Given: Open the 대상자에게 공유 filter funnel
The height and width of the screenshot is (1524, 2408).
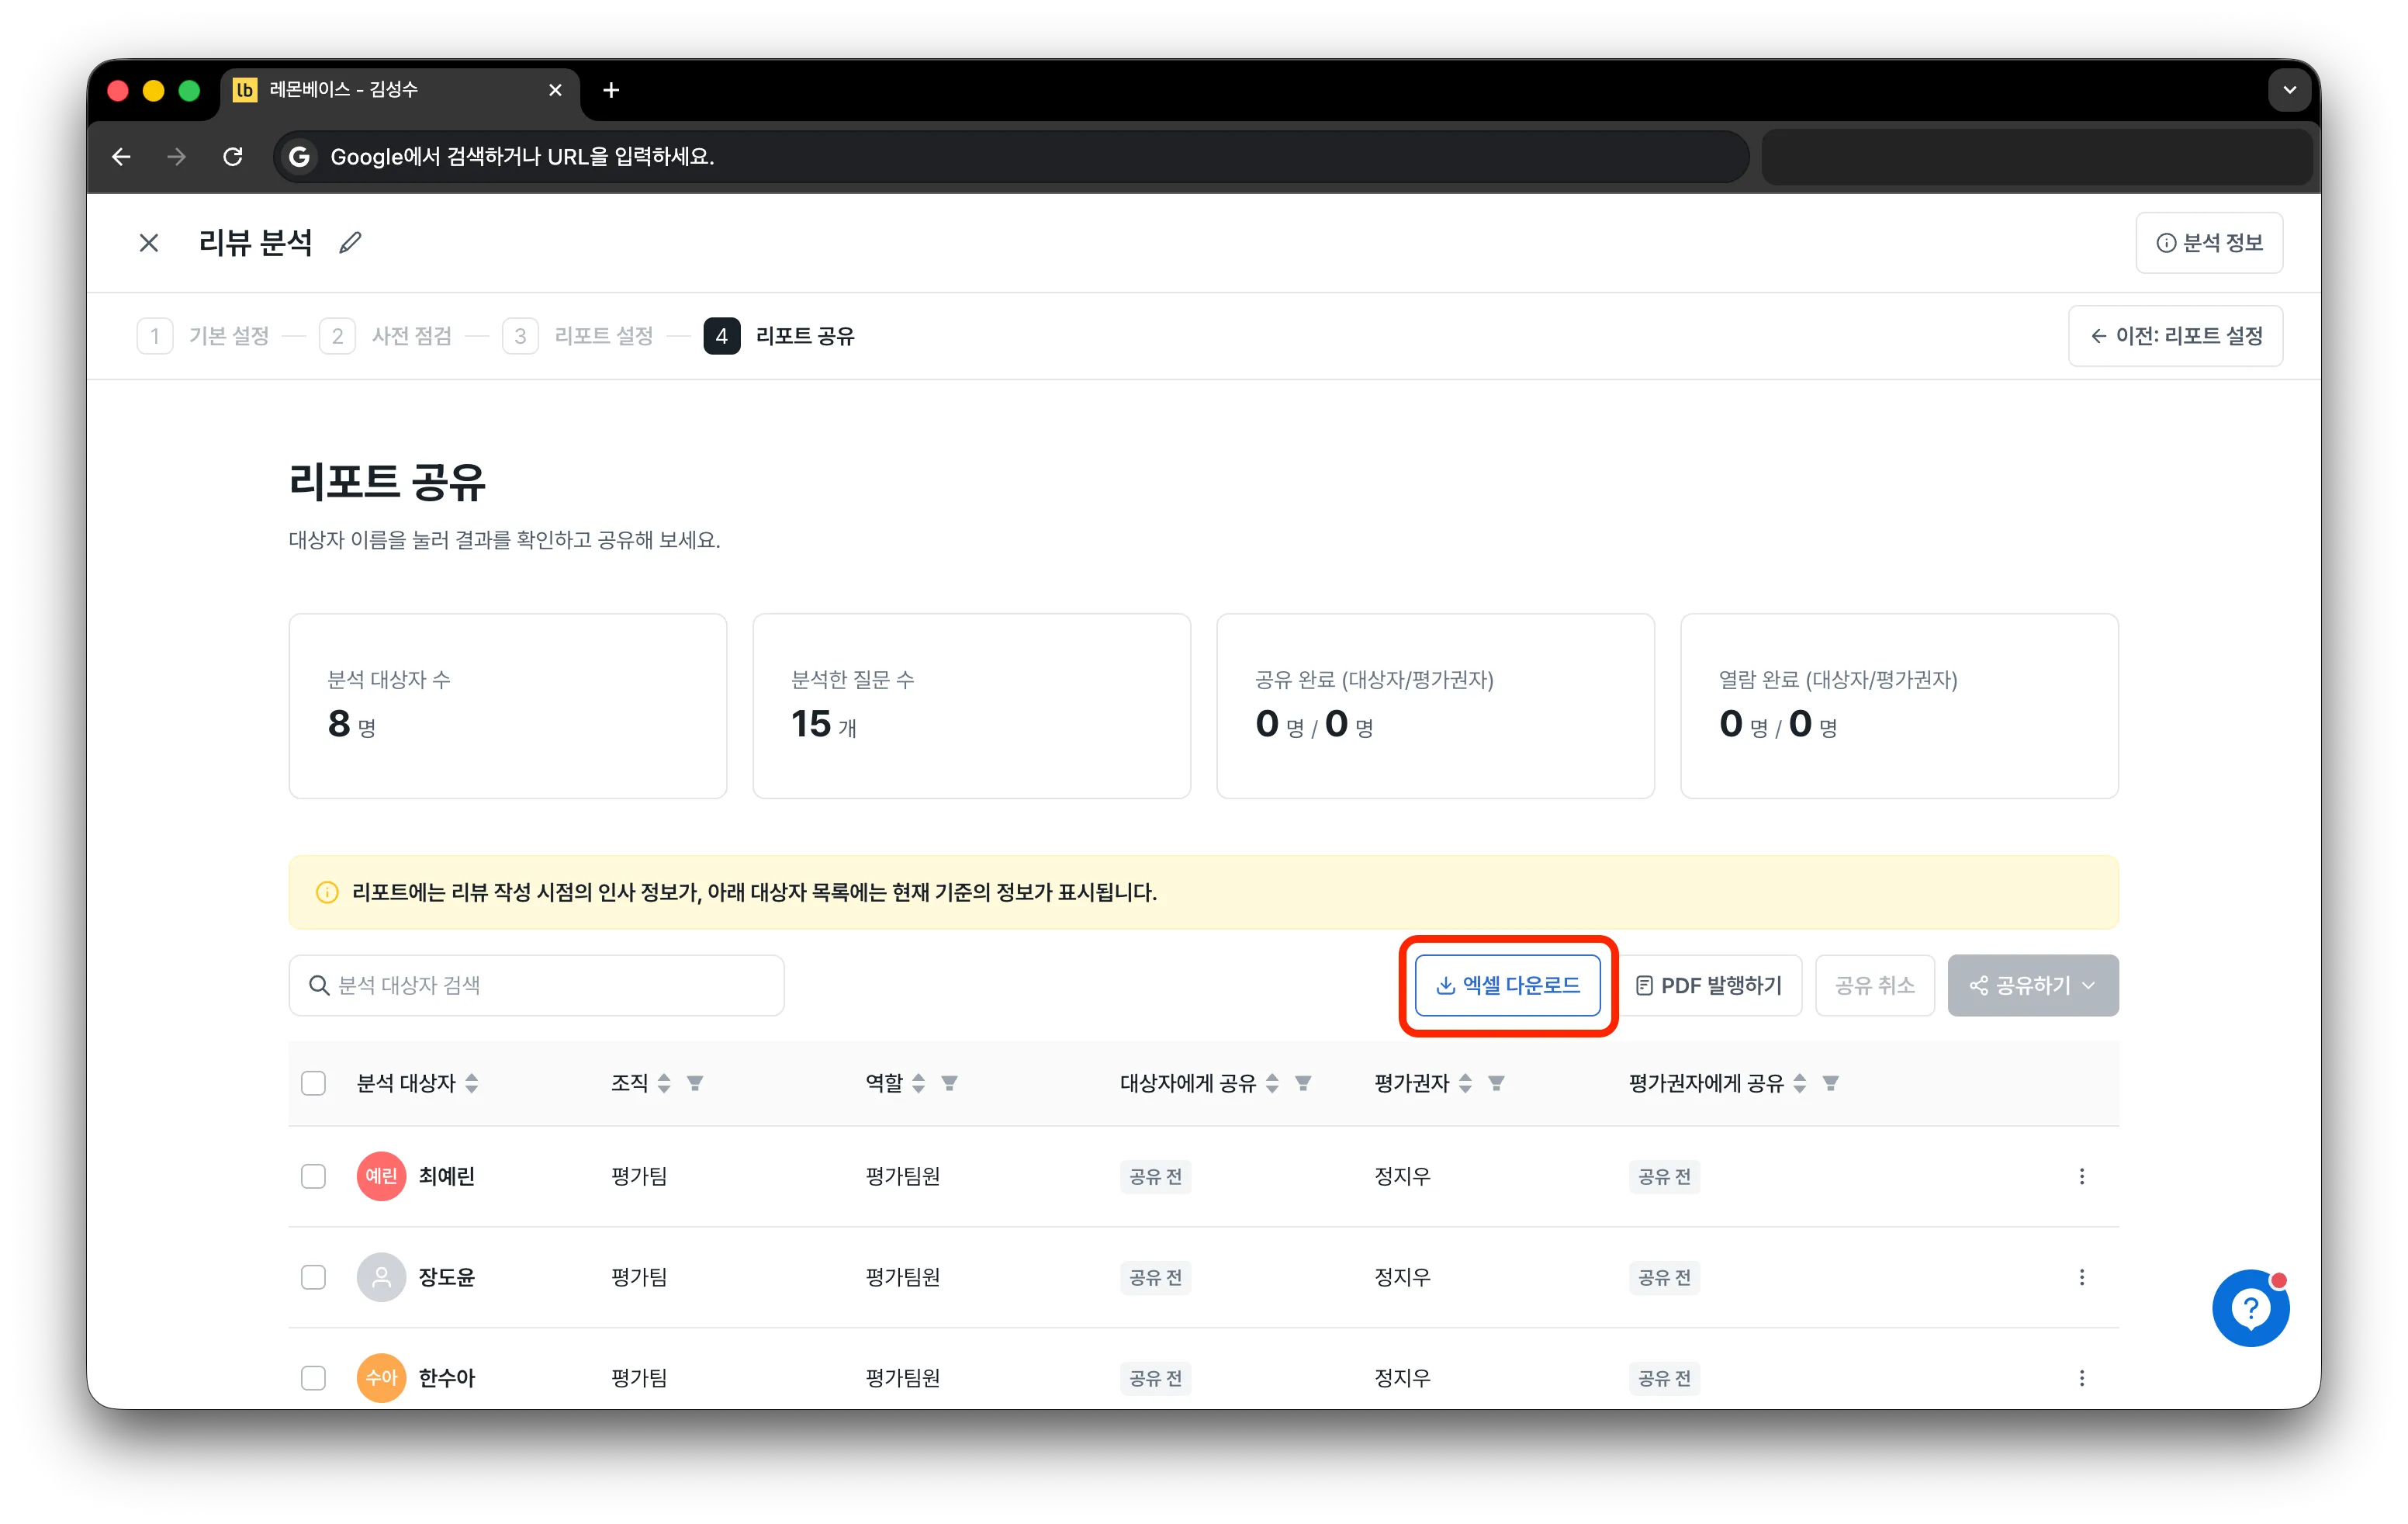Looking at the screenshot, I should (1303, 1083).
